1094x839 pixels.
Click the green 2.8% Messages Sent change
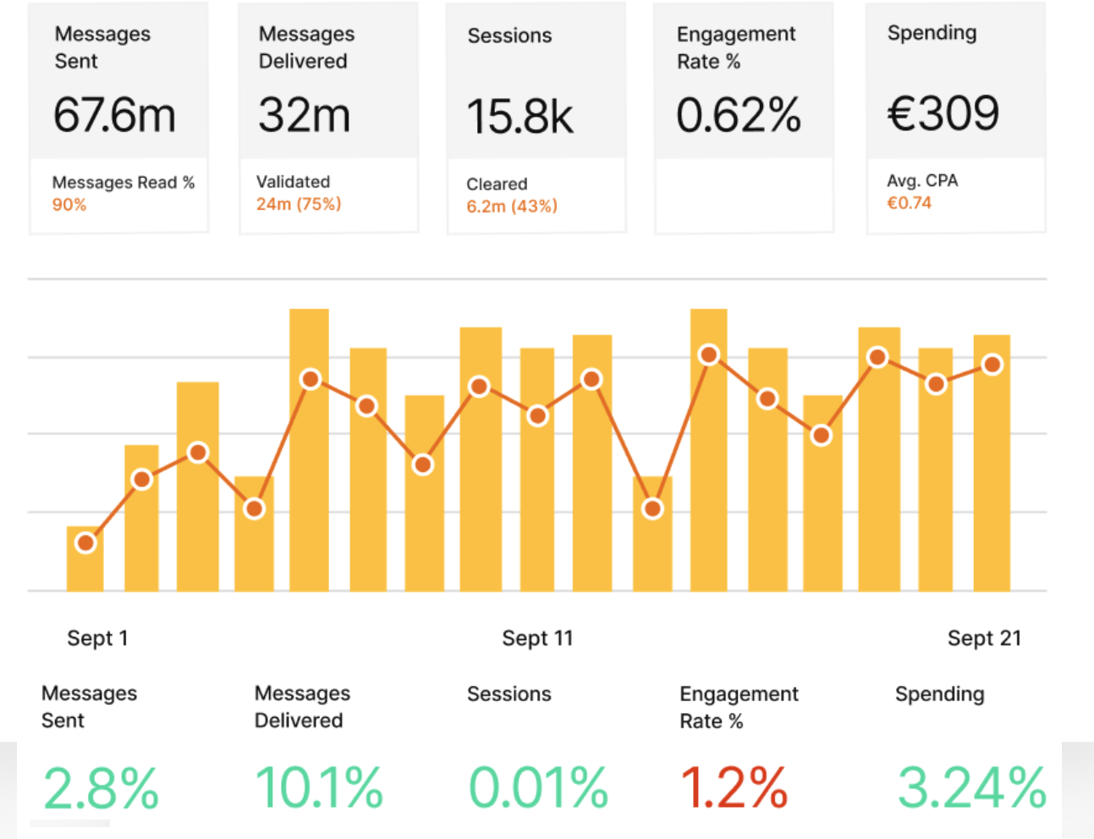coord(101,788)
